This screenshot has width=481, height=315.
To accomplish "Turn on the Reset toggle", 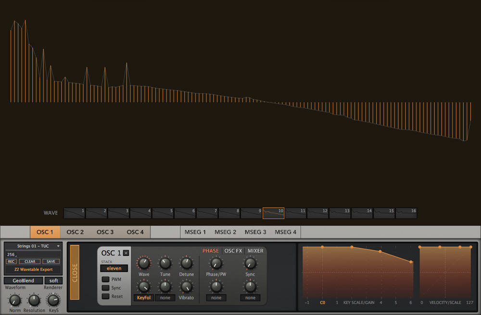I will [105, 296].
